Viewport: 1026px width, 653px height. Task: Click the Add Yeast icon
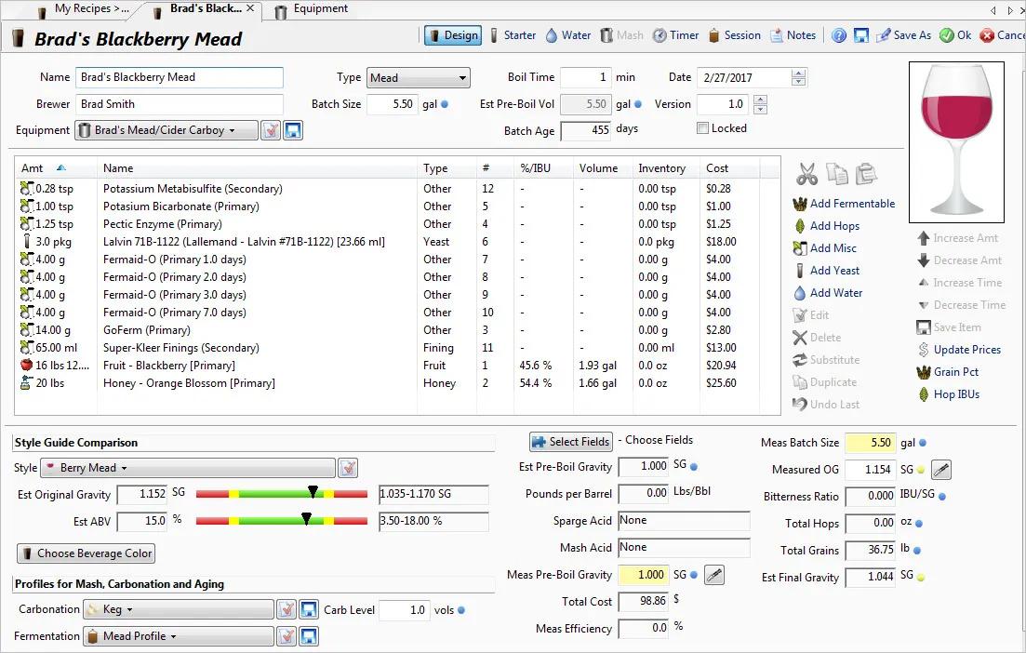pyautogui.click(x=799, y=271)
